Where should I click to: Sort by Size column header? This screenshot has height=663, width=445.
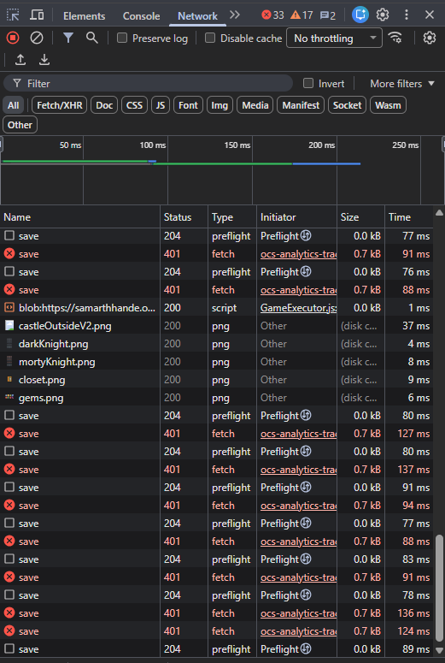pyautogui.click(x=361, y=217)
